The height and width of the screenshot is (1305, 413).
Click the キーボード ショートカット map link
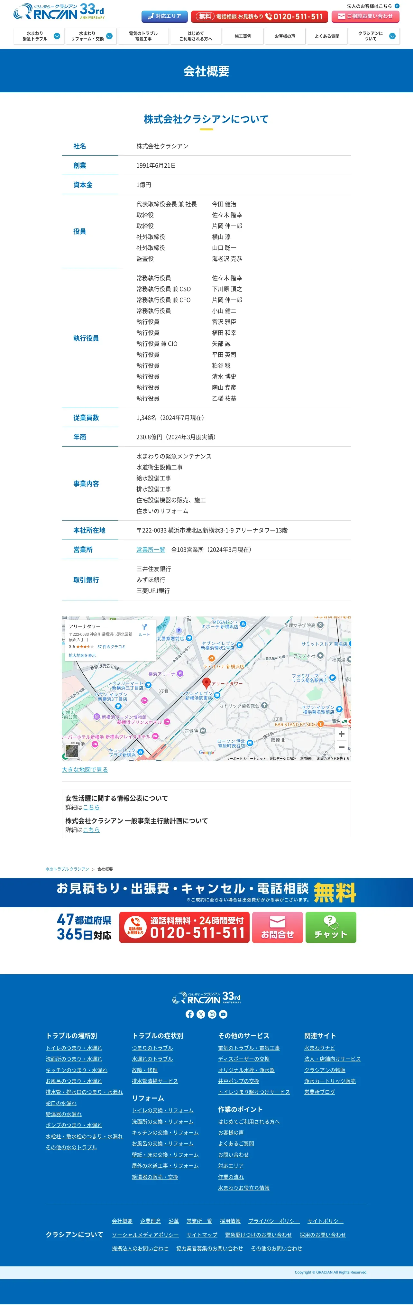[x=246, y=758]
